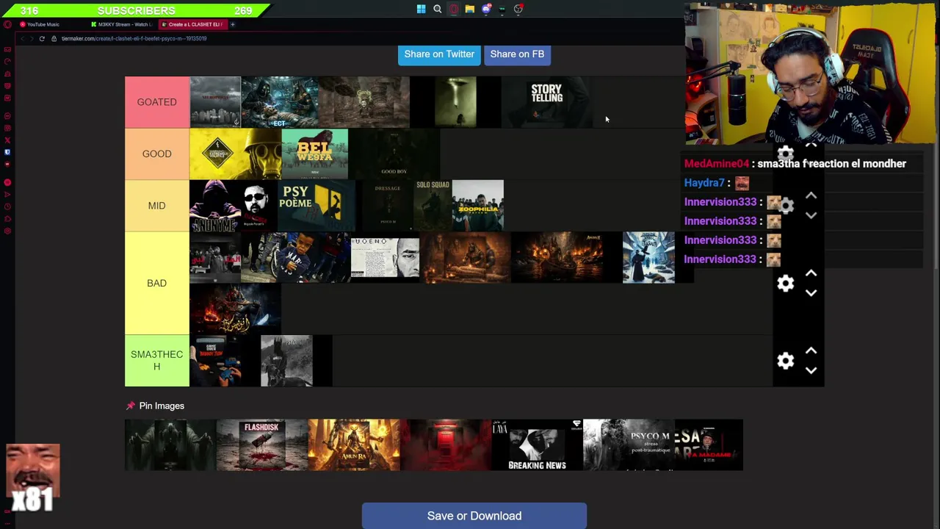
Task: Select snowy blue cover in BAD
Action: tap(648, 257)
